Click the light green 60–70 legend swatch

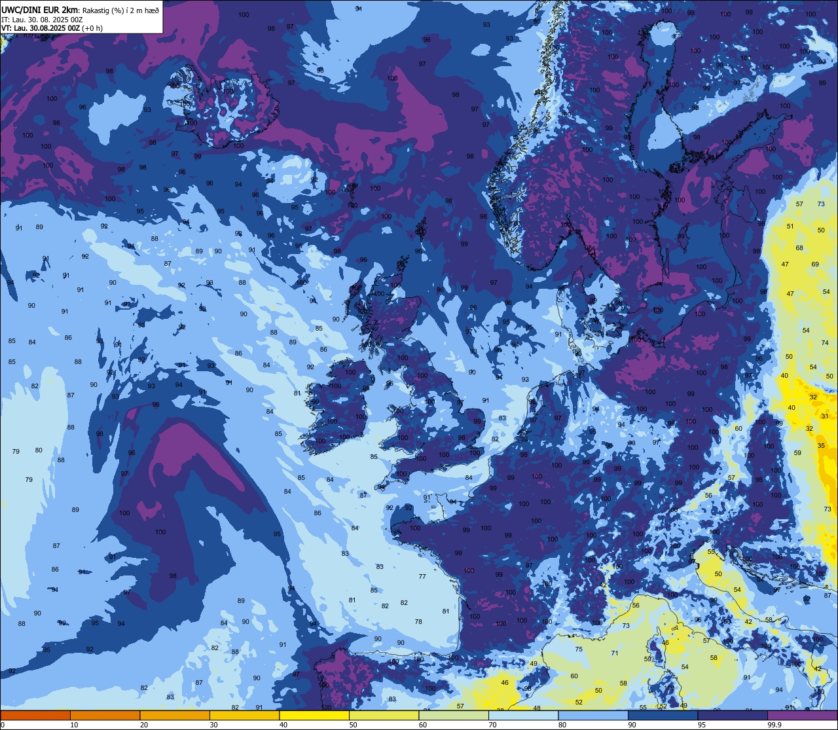coord(454,715)
